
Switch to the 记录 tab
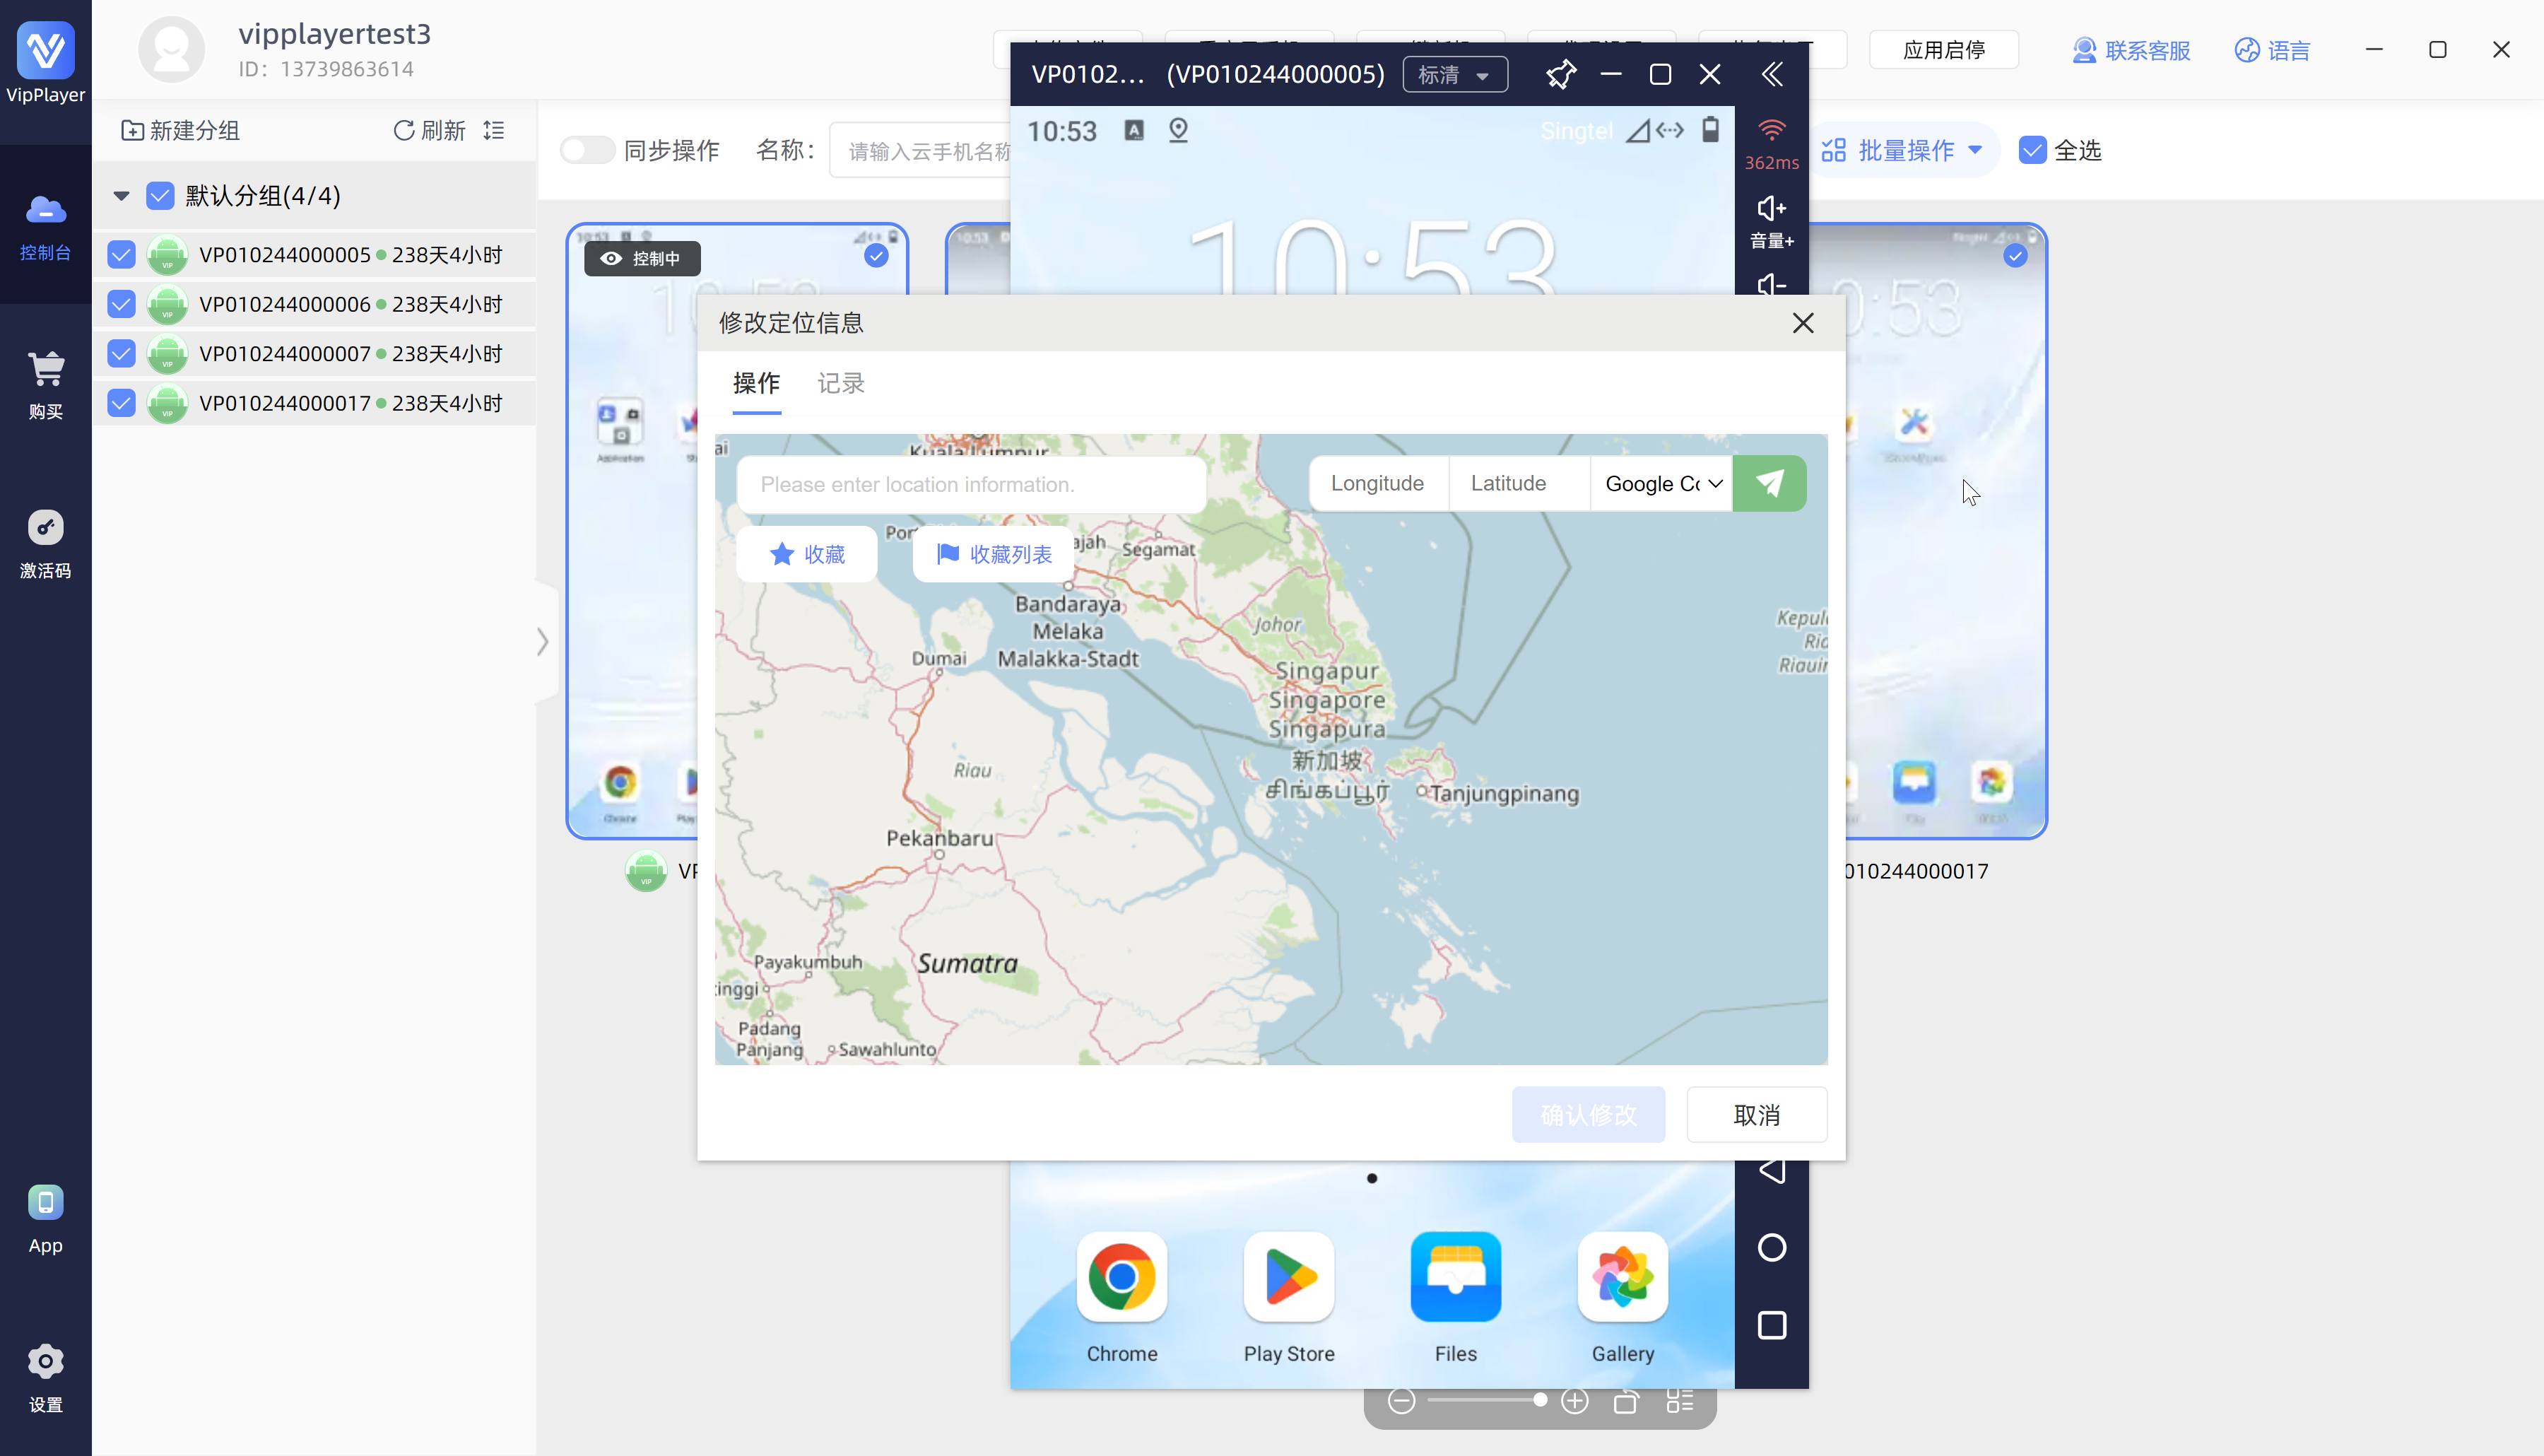841,383
